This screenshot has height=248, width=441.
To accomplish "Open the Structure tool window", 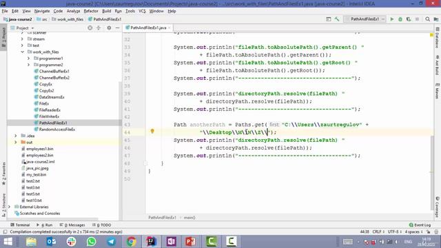I will coord(3,205).
